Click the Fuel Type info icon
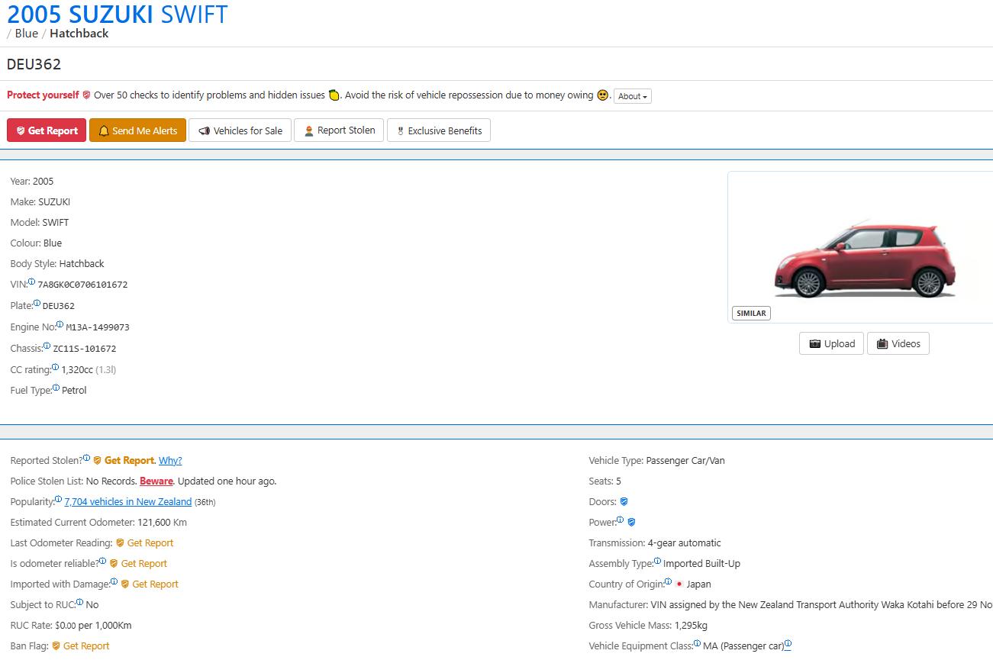Viewport: 993px width, 660px height. (x=56, y=388)
